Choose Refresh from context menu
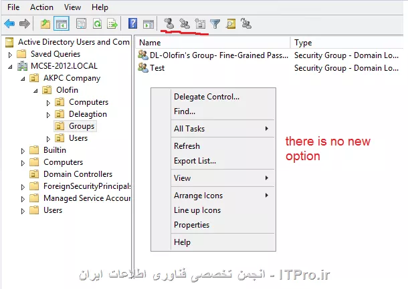 coord(223,146)
